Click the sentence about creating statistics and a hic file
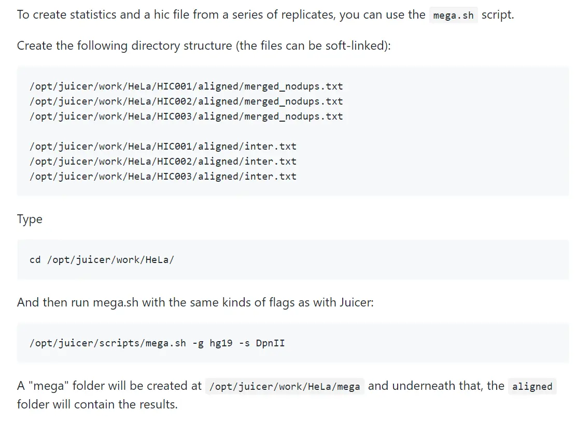Viewport: 577px width, 424px height. pos(218,14)
